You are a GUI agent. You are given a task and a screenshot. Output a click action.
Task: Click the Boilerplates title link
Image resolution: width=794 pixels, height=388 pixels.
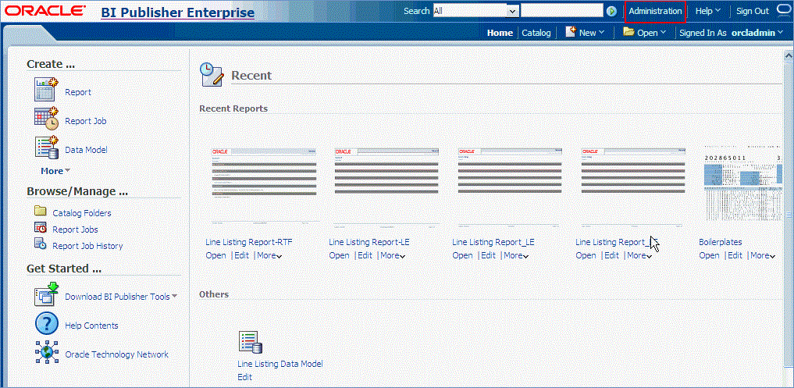[x=720, y=242]
